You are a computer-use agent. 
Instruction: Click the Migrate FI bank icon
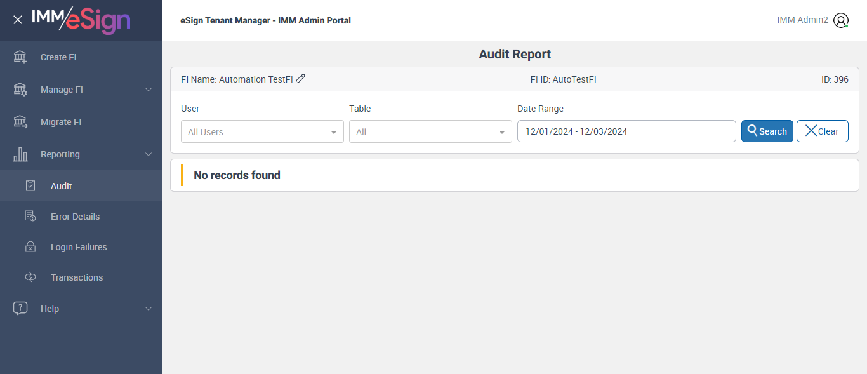tap(20, 122)
